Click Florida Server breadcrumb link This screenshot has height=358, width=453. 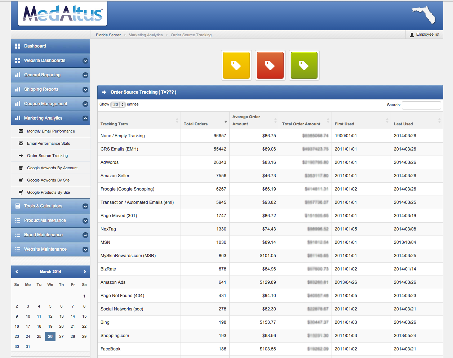coord(108,35)
